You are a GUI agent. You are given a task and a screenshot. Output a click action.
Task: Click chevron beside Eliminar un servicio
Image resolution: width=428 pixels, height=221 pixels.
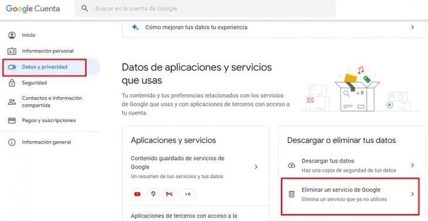pyautogui.click(x=412, y=194)
